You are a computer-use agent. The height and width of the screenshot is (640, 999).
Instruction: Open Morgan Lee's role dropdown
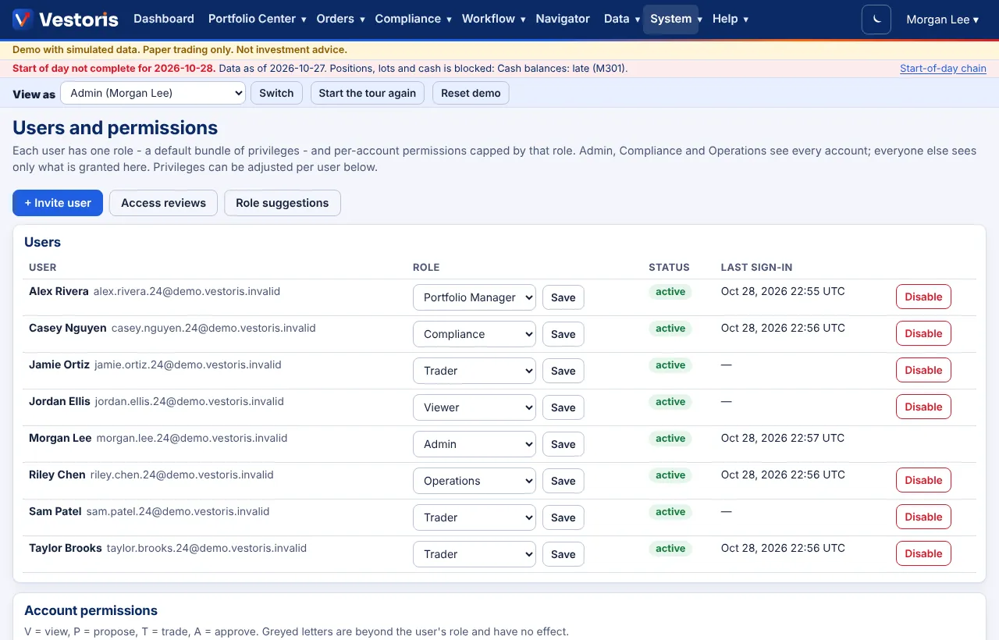click(475, 444)
